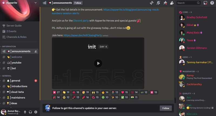Open the Discord party link
Image resolution: width=216 pixels, height=116 pixels.
point(81,21)
